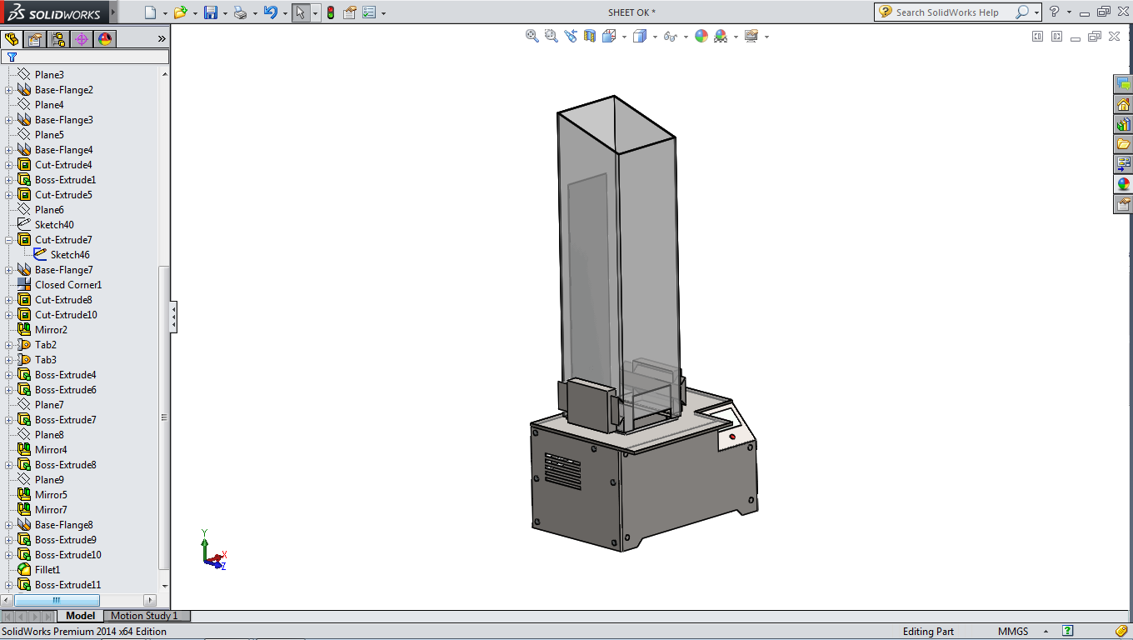Click the Print icon
Image resolution: width=1133 pixels, height=640 pixels.
click(240, 12)
